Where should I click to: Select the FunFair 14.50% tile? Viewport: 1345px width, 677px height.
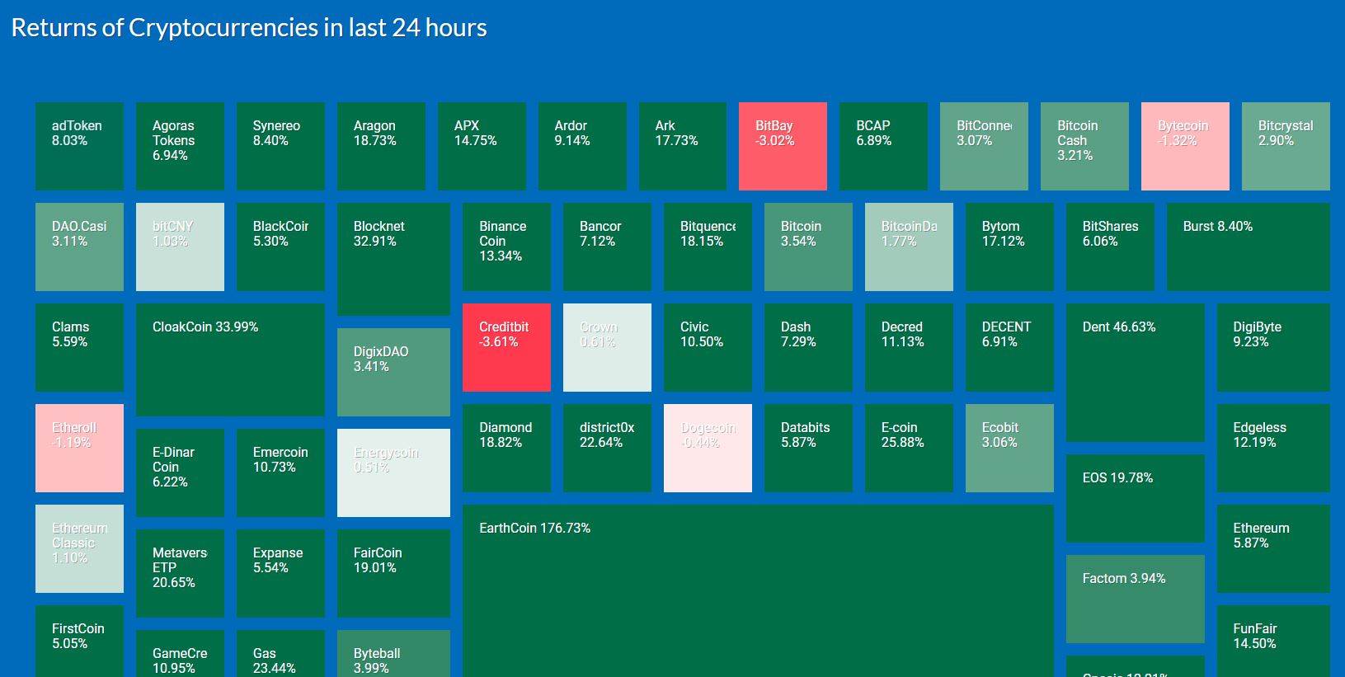(1273, 641)
